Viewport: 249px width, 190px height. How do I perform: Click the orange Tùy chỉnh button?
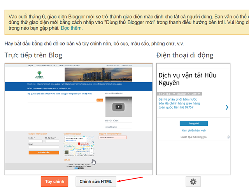(54, 181)
